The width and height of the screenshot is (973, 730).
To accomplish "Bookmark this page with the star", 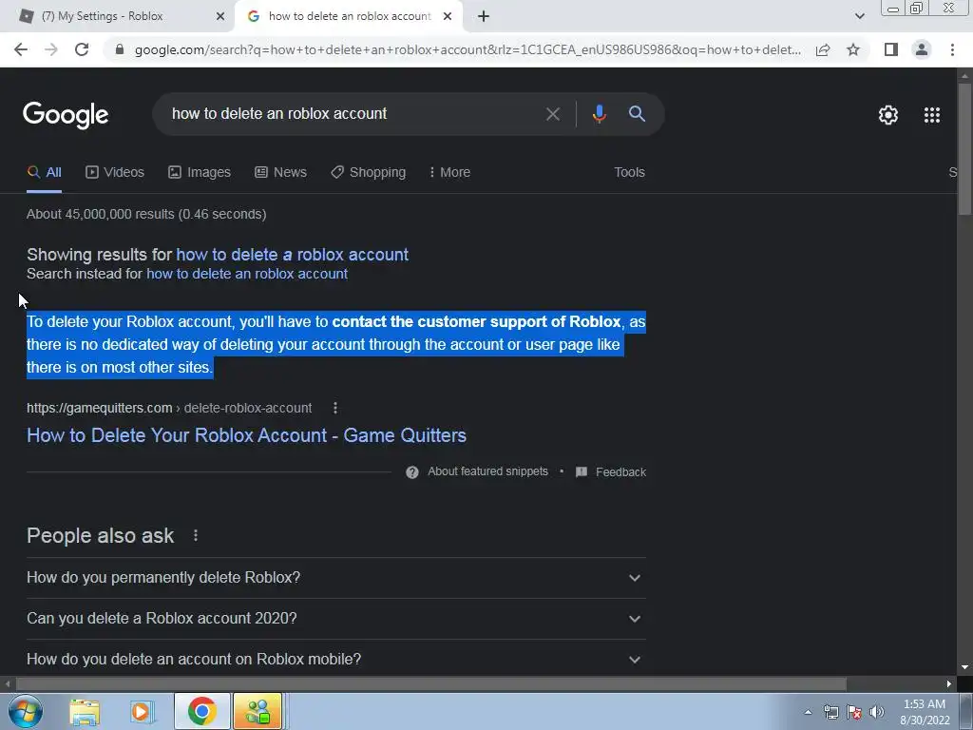I will point(853,49).
